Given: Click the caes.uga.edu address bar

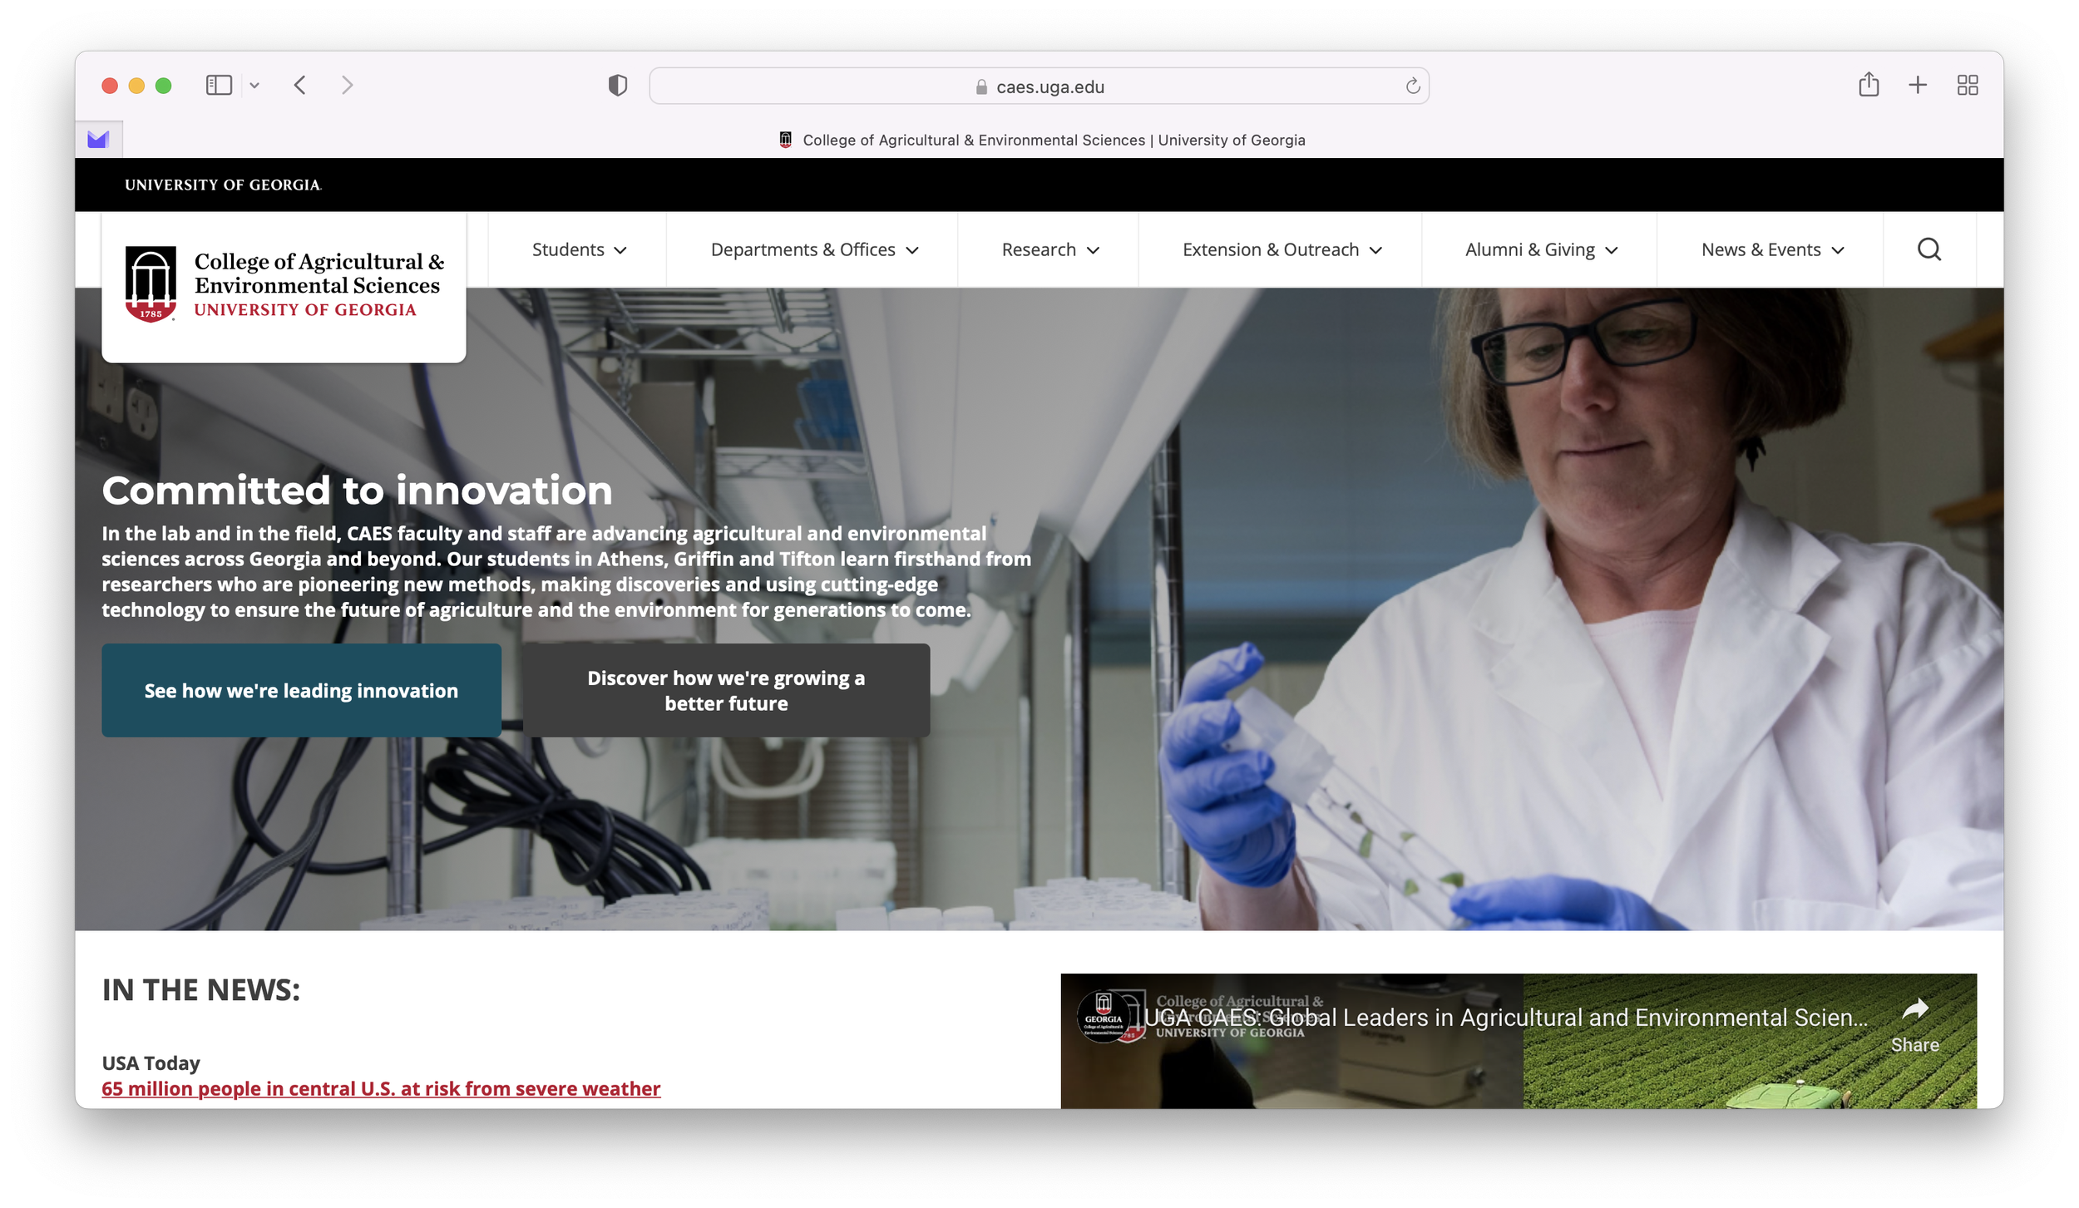Looking at the screenshot, I should tap(1039, 86).
